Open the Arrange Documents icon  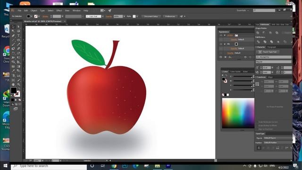point(102,10)
